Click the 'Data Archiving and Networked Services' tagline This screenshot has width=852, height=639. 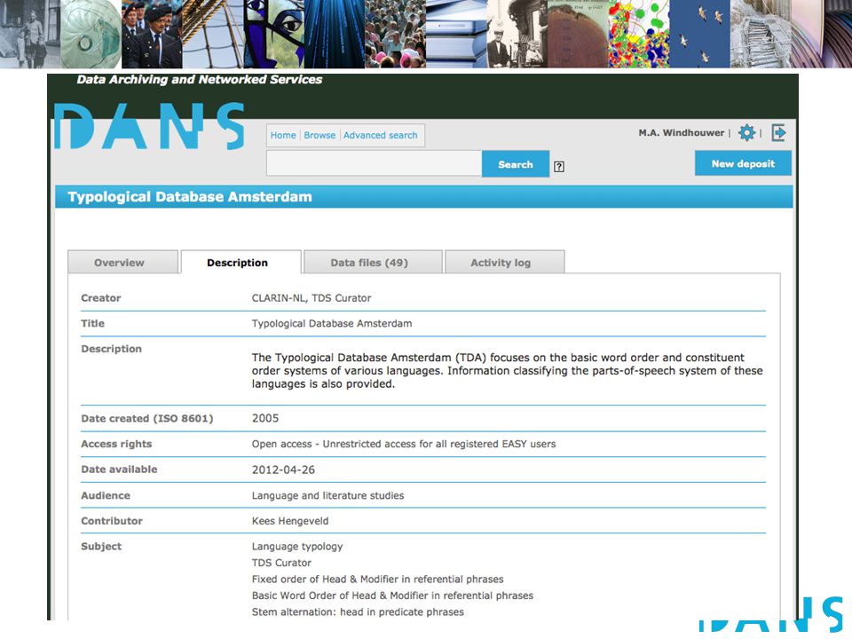click(200, 79)
